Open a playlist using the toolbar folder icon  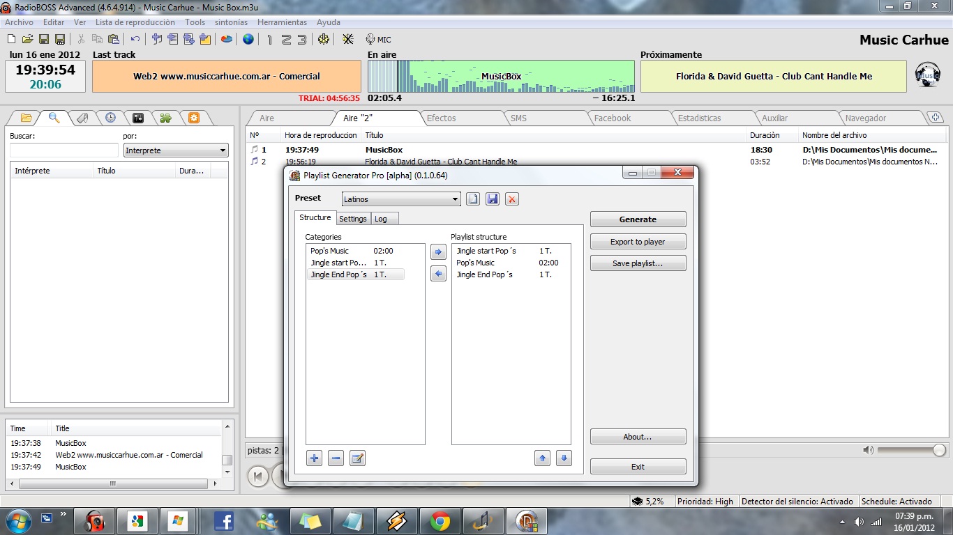[x=27, y=40]
